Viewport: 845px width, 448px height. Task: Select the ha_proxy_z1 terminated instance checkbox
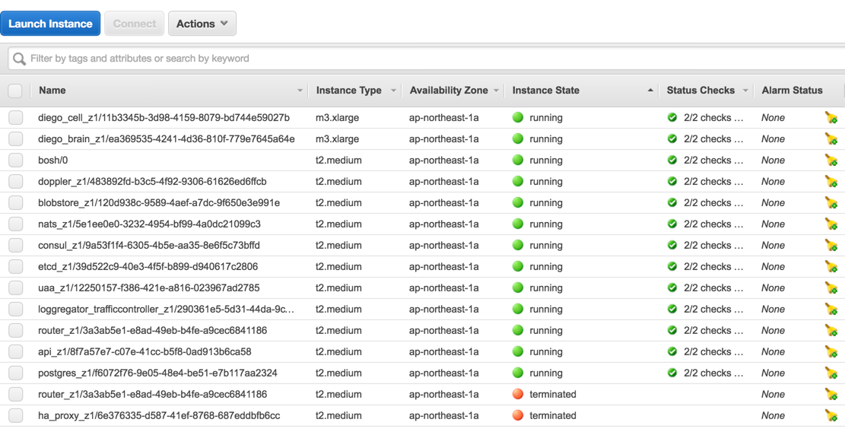[16, 415]
